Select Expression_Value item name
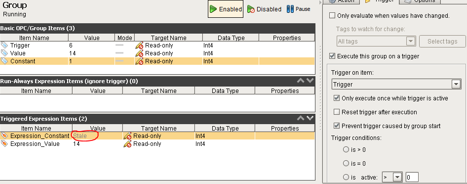 [35, 144]
